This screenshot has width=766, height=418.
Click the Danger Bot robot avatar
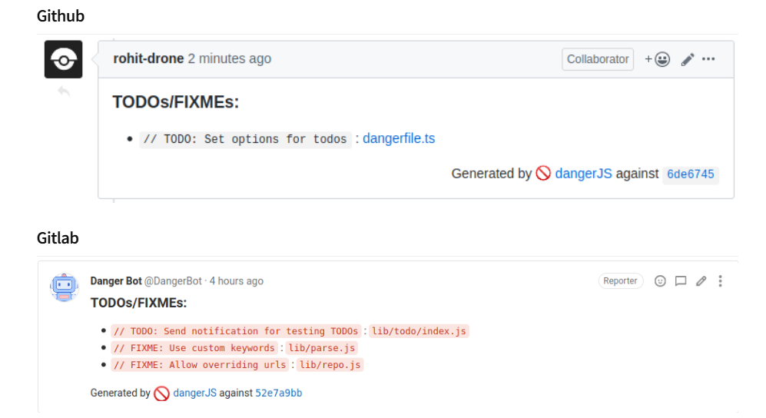tap(64, 287)
